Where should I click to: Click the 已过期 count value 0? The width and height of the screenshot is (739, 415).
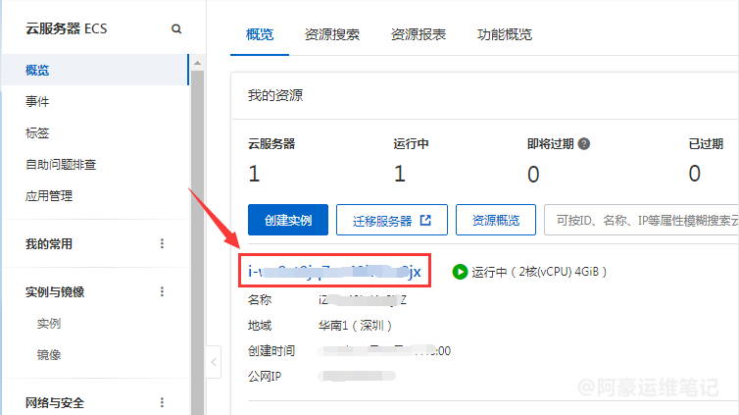tap(694, 174)
